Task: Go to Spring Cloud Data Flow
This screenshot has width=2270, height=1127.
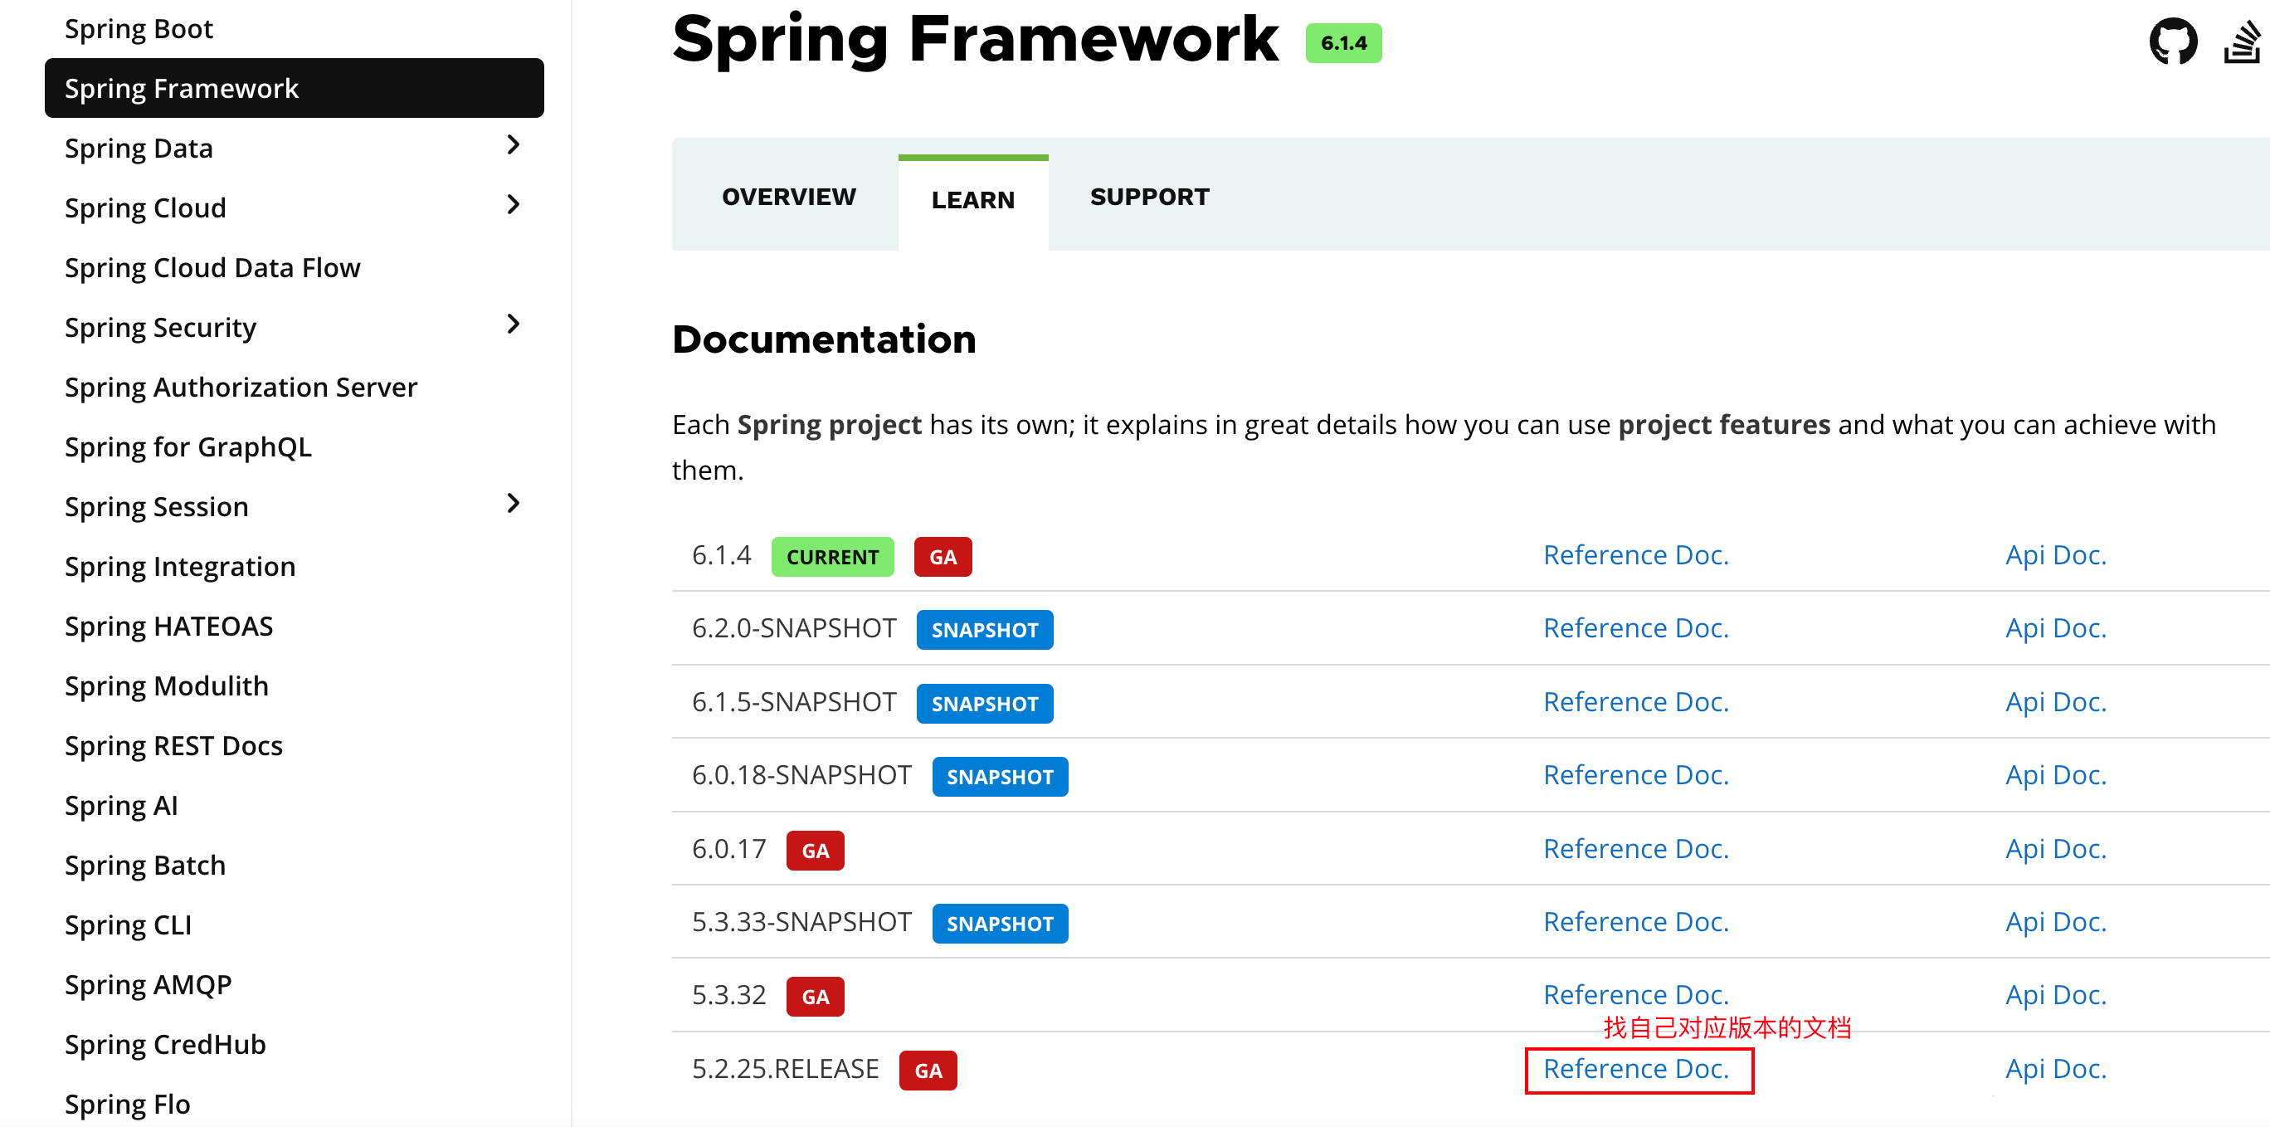Action: tap(212, 268)
